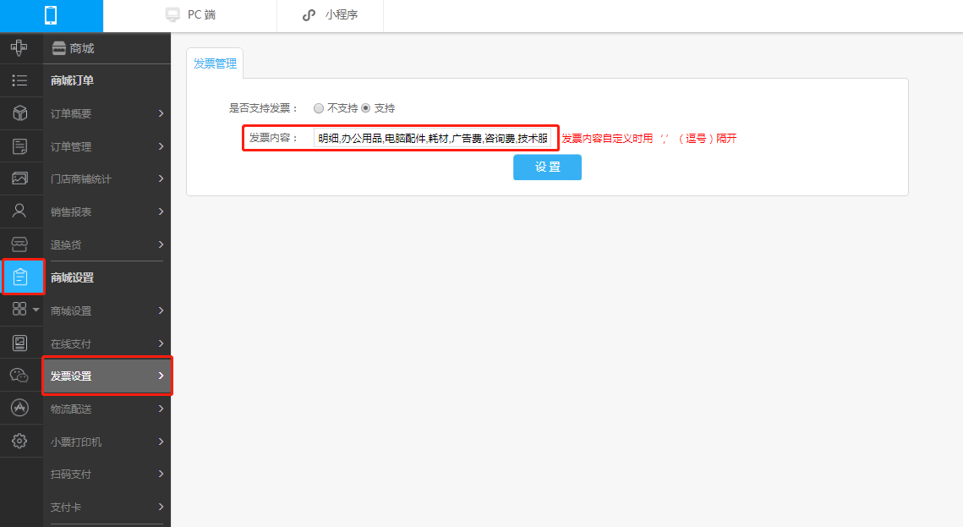Open the portrait album icon in sidebar
The height and width of the screenshot is (527, 963).
pyautogui.click(x=19, y=343)
